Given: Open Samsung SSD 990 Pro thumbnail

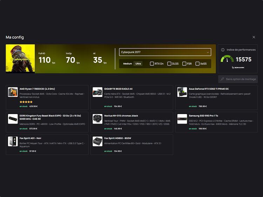Looking at the screenshot, I should 182,119.
